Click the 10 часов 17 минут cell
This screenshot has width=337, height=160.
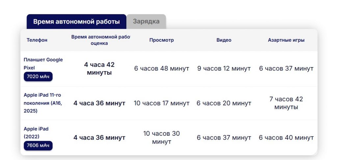point(162,103)
